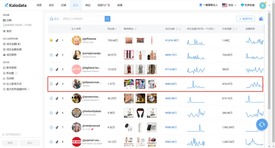Open the 商品 nav tab
The width and height of the screenshot is (275, 148).
point(88,5)
